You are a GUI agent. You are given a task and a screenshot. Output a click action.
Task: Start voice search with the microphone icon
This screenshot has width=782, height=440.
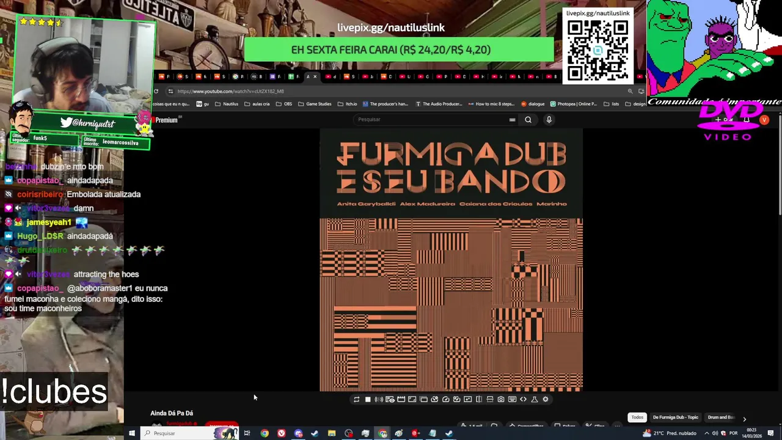pos(549,120)
